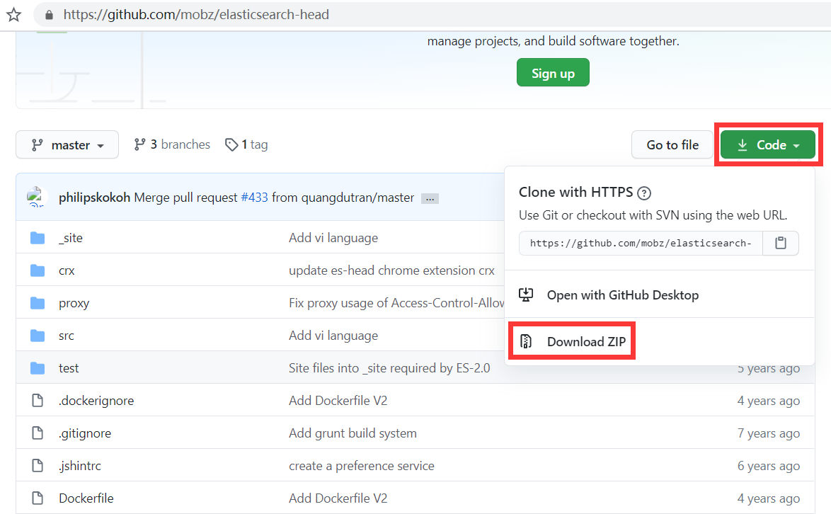Click the proxy folder icon
Image resolution: width=831 pixels, height=514 pixels.
click(38, 303)
